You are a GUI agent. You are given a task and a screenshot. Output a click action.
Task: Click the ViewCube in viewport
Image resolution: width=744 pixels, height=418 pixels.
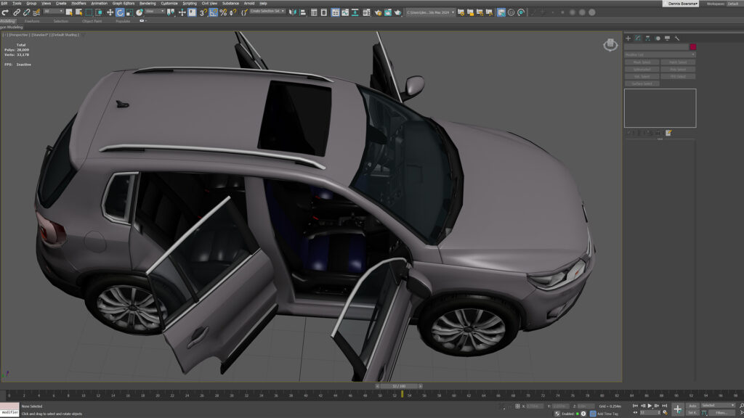click(610, 44)
